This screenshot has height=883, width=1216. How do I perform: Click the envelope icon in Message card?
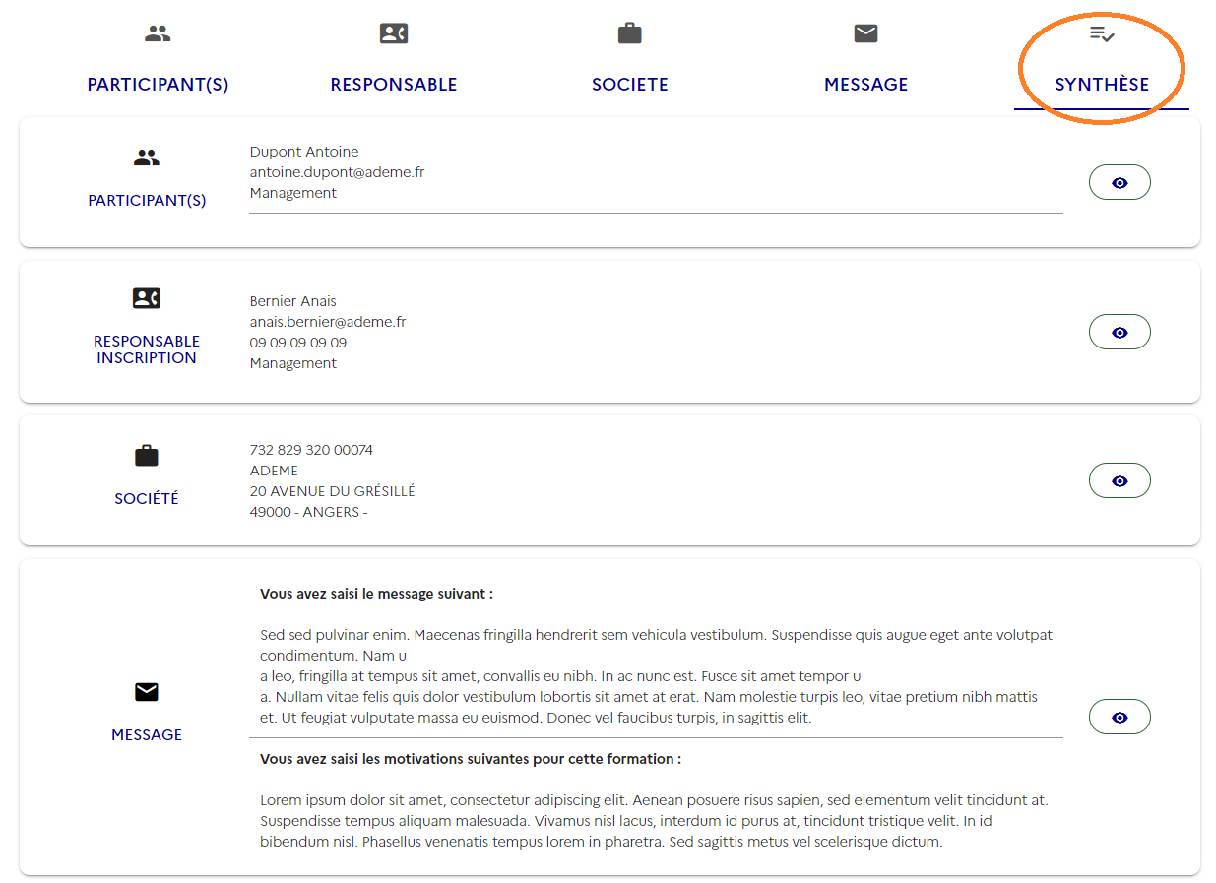coord(147,693)
